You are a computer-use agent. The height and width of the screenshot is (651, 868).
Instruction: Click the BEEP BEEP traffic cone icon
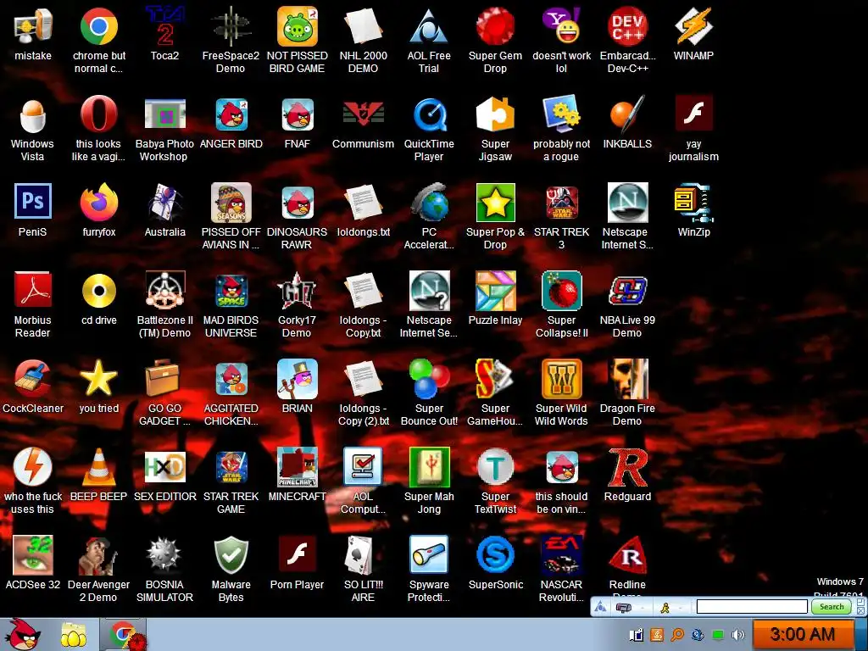pos(99,467)
